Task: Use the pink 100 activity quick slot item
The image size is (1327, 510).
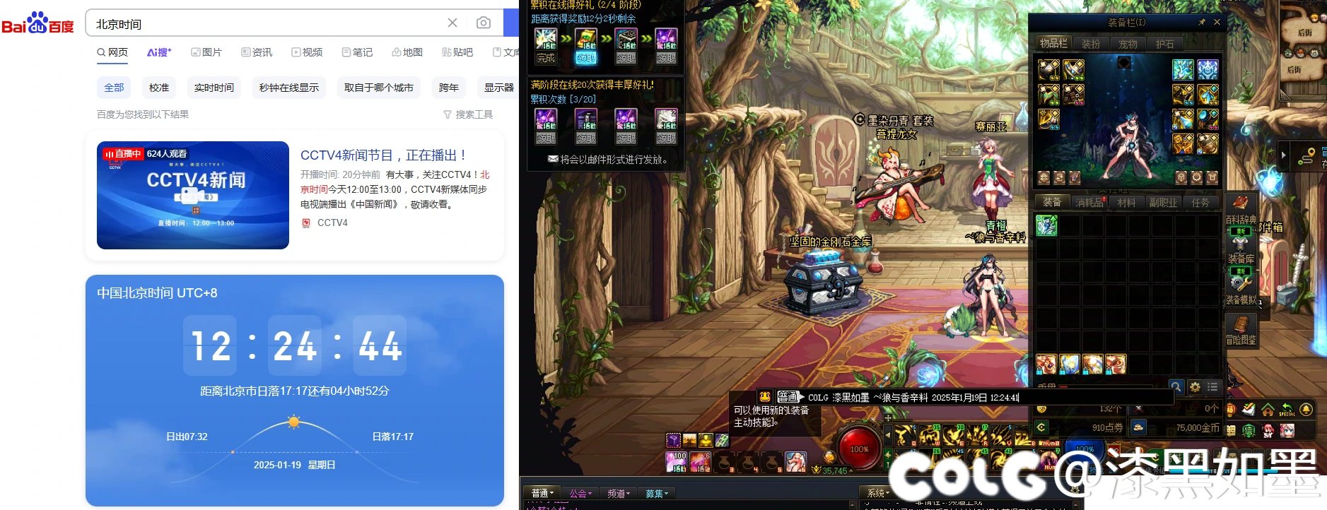Action: [677, 462]
